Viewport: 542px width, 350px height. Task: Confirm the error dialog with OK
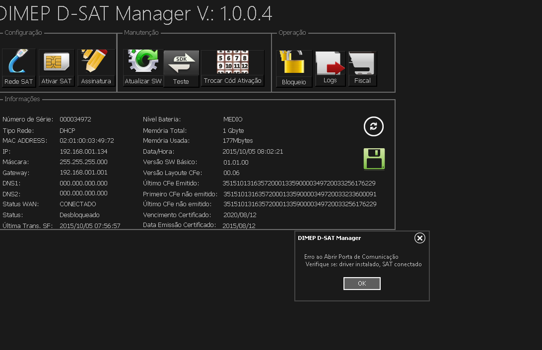click(x=362, y=284)
